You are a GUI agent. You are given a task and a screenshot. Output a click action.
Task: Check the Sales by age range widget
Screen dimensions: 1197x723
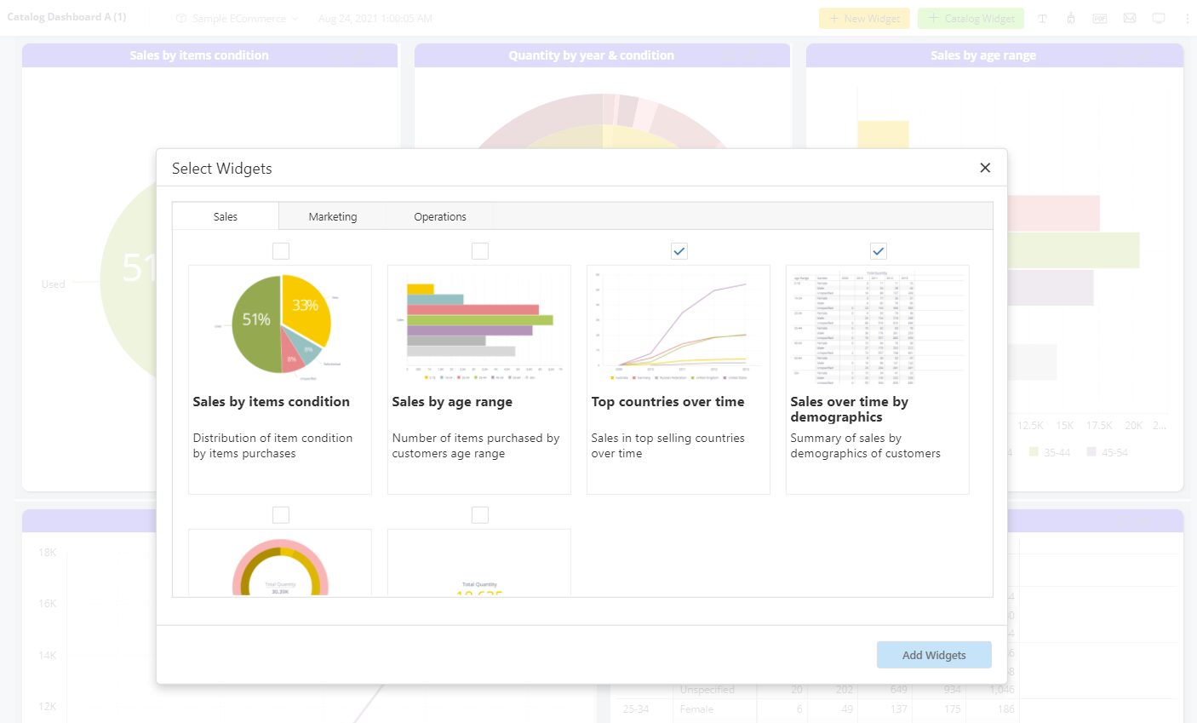[480, 250]
